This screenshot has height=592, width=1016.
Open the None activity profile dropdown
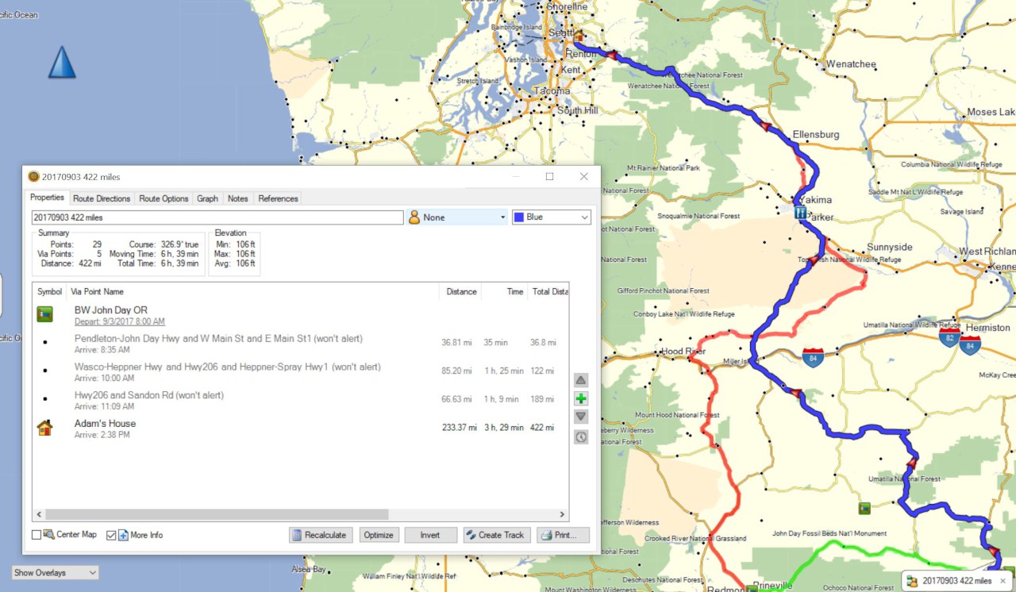point(456,217)
